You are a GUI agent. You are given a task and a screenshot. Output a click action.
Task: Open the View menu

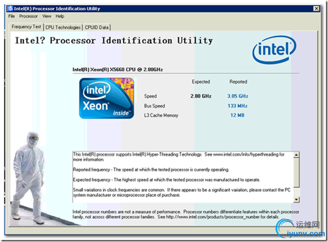coord(47,16)
